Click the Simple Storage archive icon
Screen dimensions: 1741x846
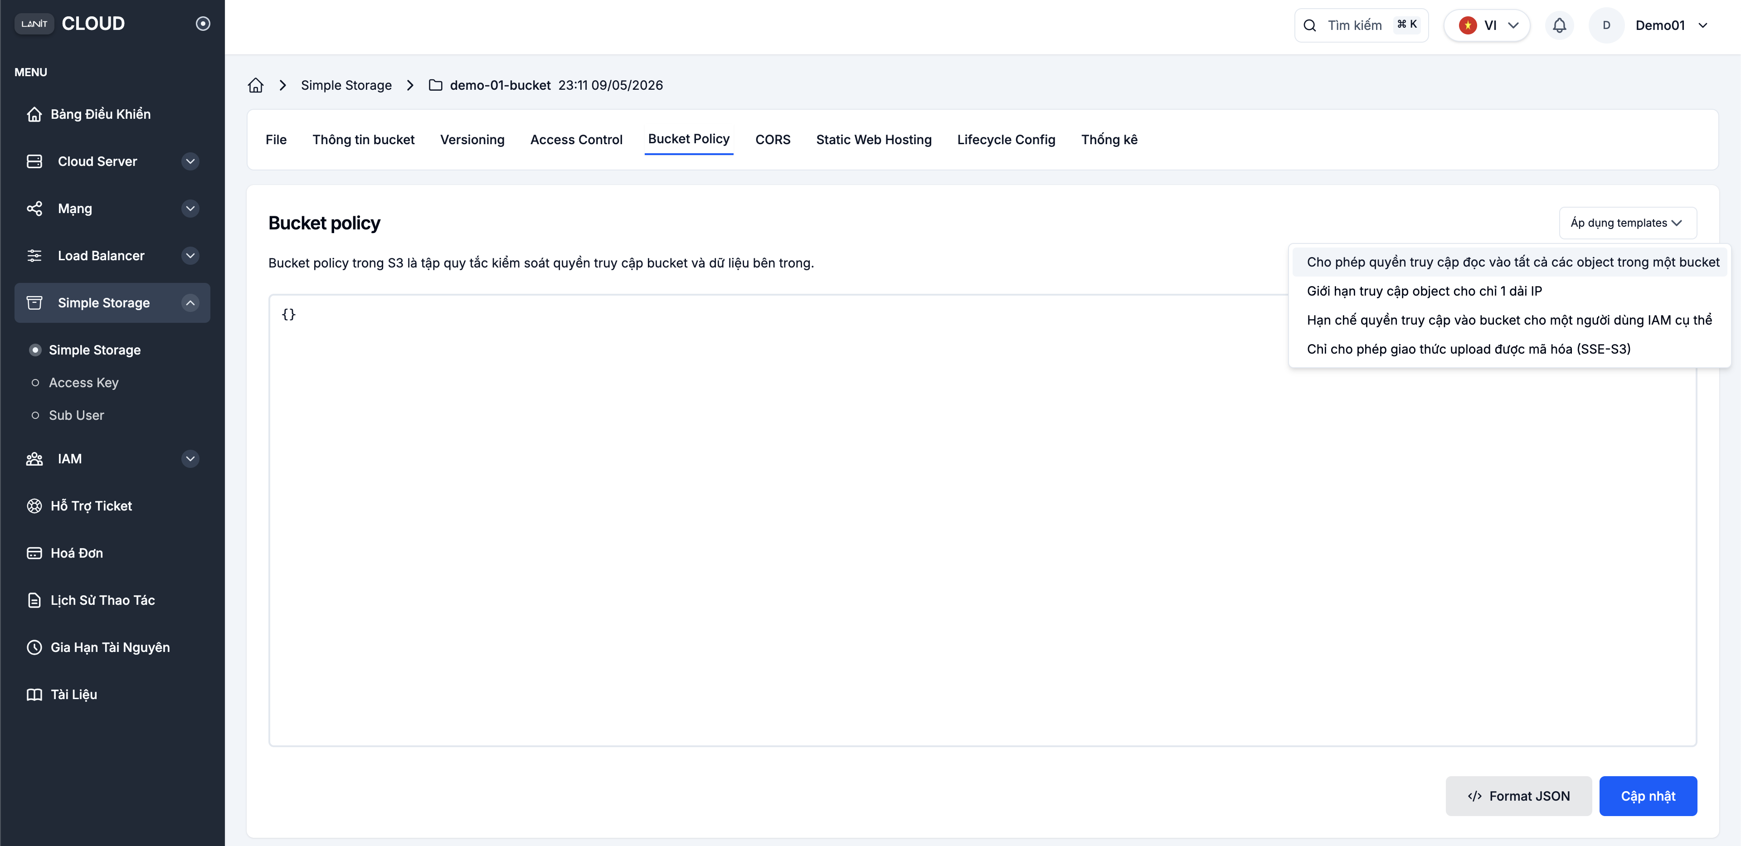tap(34, 303)
